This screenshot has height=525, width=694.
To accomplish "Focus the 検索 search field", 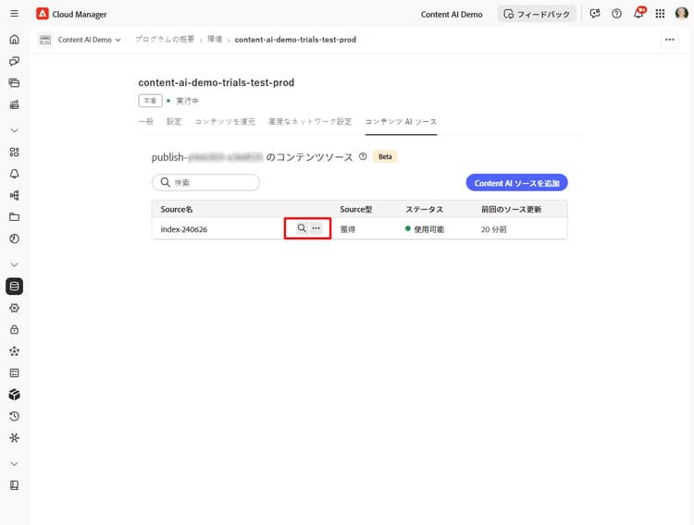I will pyautogui.click(x=205, y=182).
